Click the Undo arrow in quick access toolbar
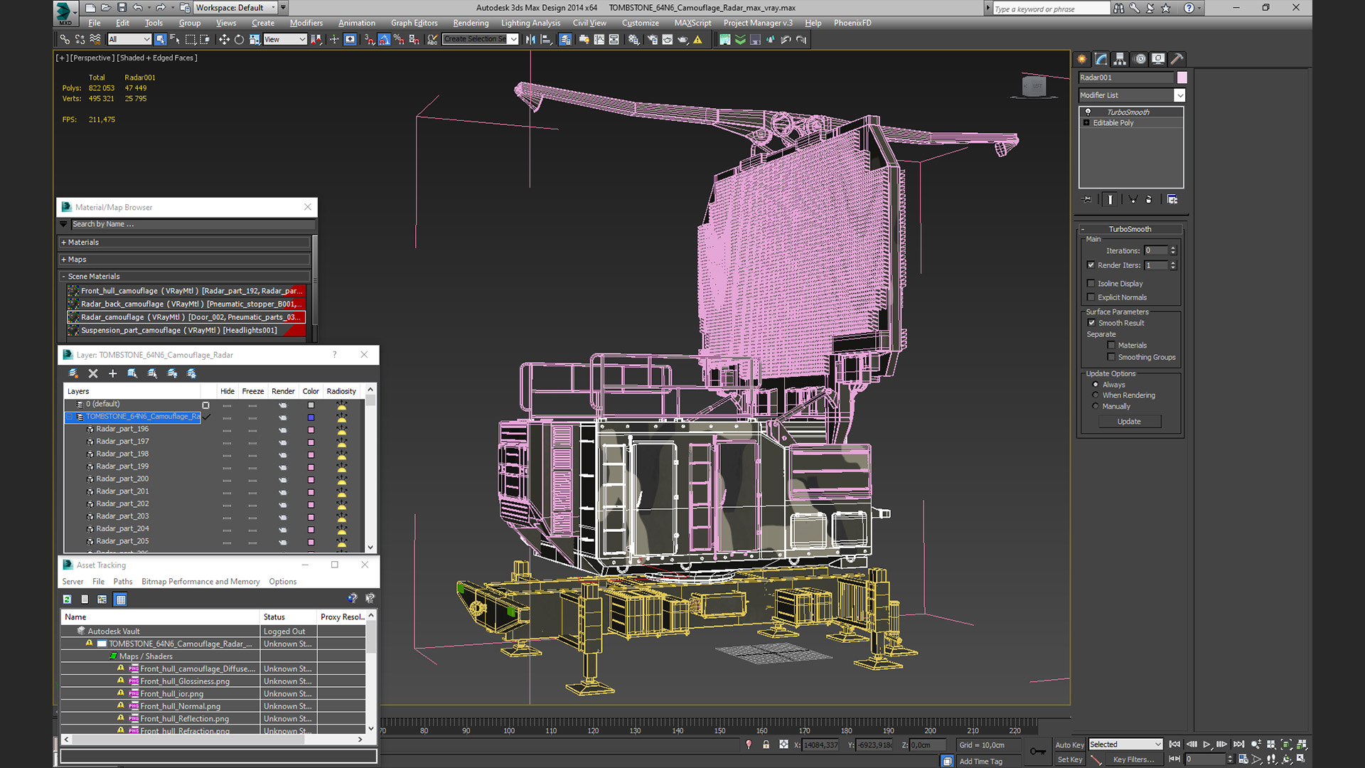This screenshot has height=768, width=1365. point(138,8)
